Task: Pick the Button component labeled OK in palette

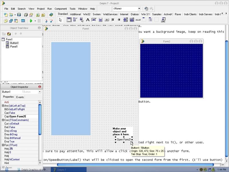Action: tap(106, 20)
